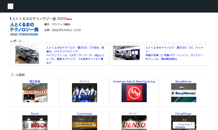The height and width of the screenshot is (130, 218).
Task: Click the レポート section heading
Action: point(16,41)
